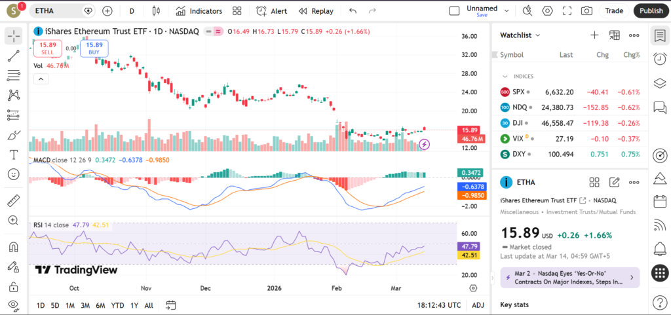Collapse the indicator legend chevron
The height and width of the screenshot is (315, 671).
[40, 79]
